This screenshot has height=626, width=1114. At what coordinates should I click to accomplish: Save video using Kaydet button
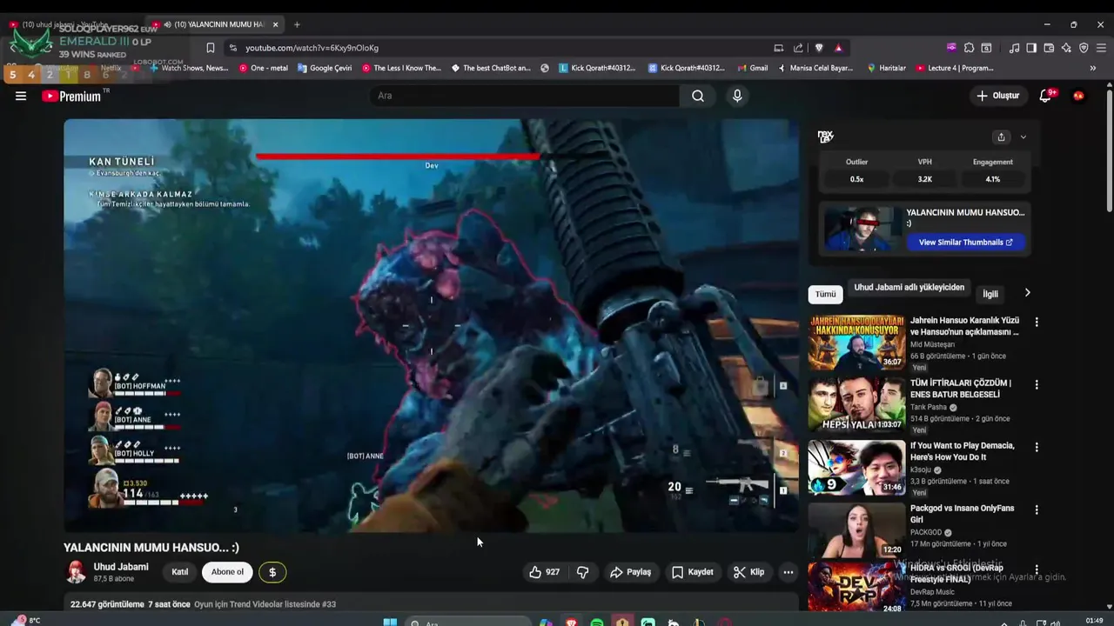(692, 572)
